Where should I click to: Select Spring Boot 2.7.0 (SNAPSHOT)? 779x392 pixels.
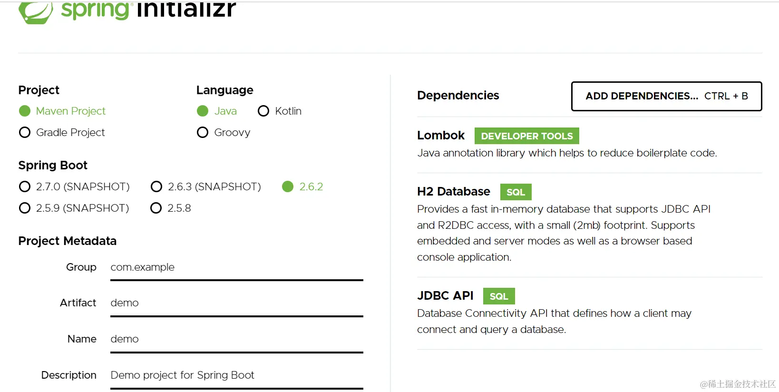pyautogui.click(x=25, y=186)
